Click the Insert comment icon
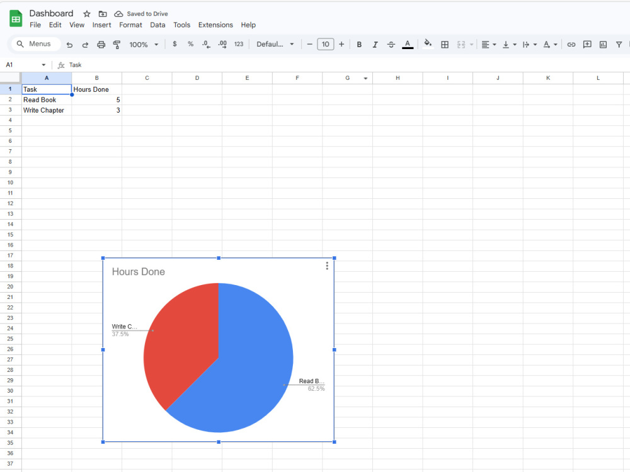This screenshot has width=630, height=472. (x=587, y=45)
